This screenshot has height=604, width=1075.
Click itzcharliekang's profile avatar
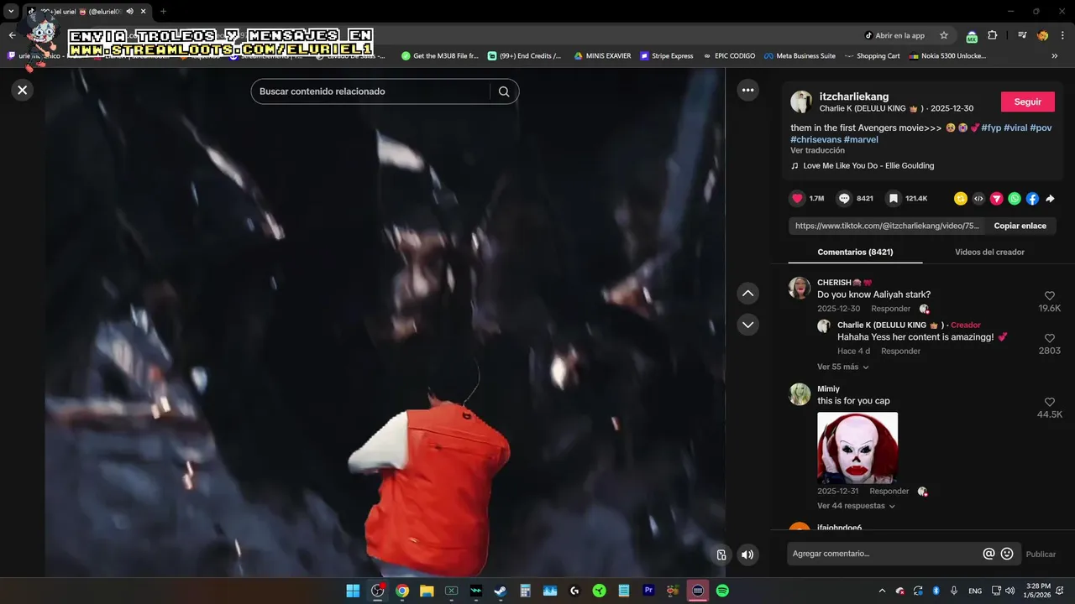(x=801, y=102)
